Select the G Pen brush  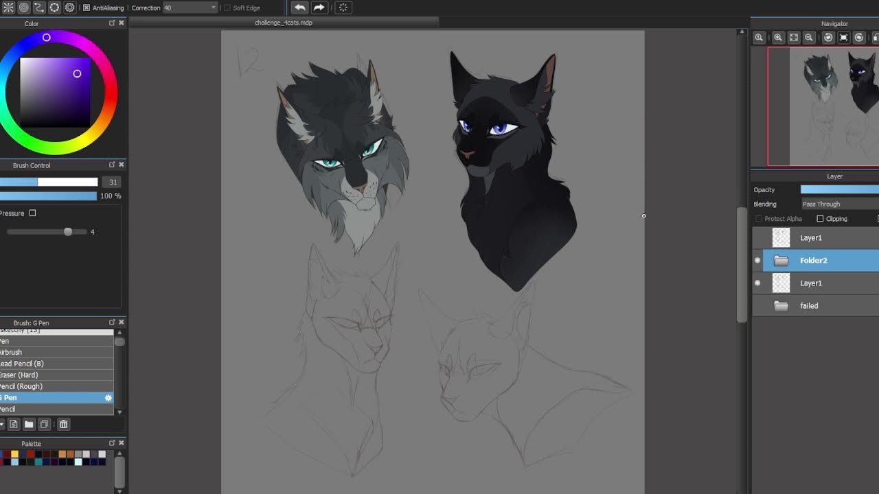point(56,398)
